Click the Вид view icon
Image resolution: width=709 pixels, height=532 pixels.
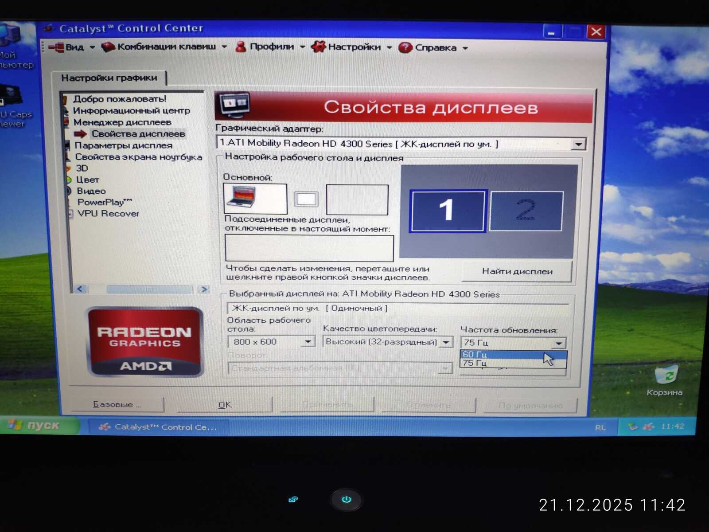[56, 47]
